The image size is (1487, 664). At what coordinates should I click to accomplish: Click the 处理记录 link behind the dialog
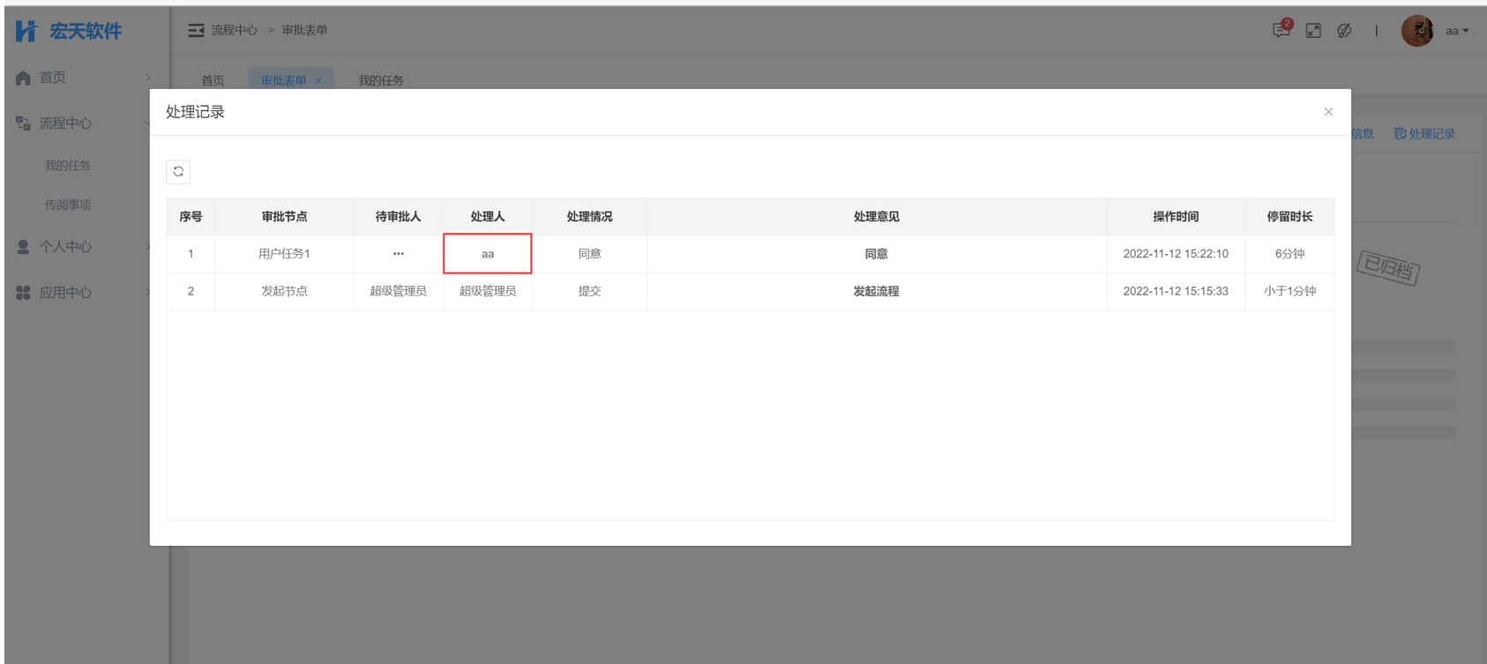click(1424, 134)
